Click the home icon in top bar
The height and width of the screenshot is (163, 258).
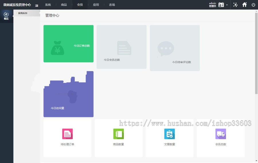pyautogui.click(x=245, y=5)
